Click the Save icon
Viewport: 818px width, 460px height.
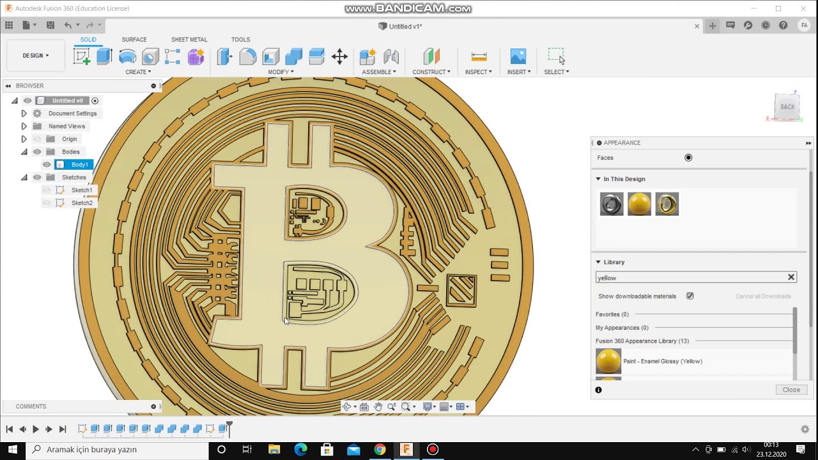50,26
